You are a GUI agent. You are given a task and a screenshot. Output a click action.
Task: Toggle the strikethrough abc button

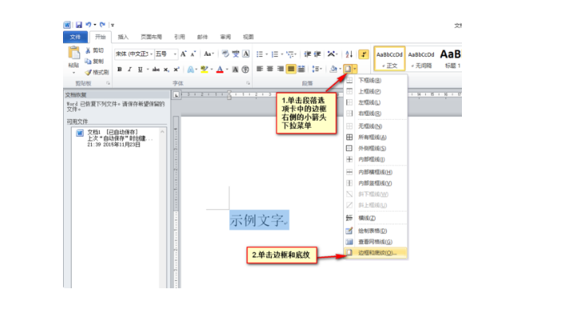156,69
